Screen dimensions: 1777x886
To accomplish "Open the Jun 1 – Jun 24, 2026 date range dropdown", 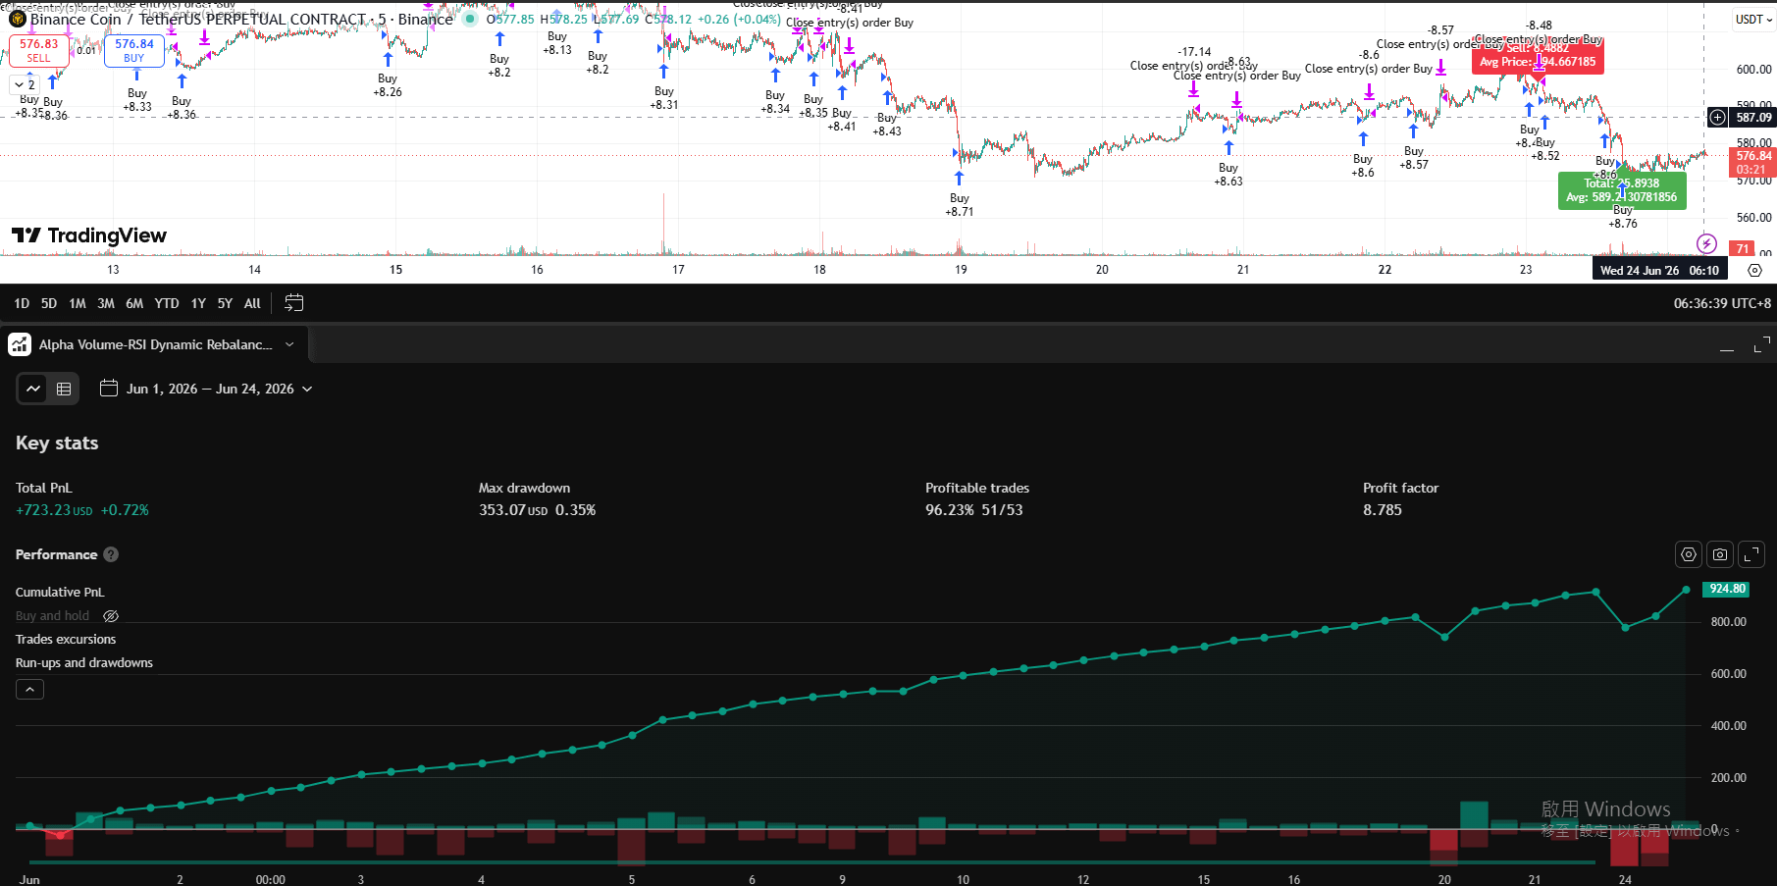I will click(x=207, y=389).
